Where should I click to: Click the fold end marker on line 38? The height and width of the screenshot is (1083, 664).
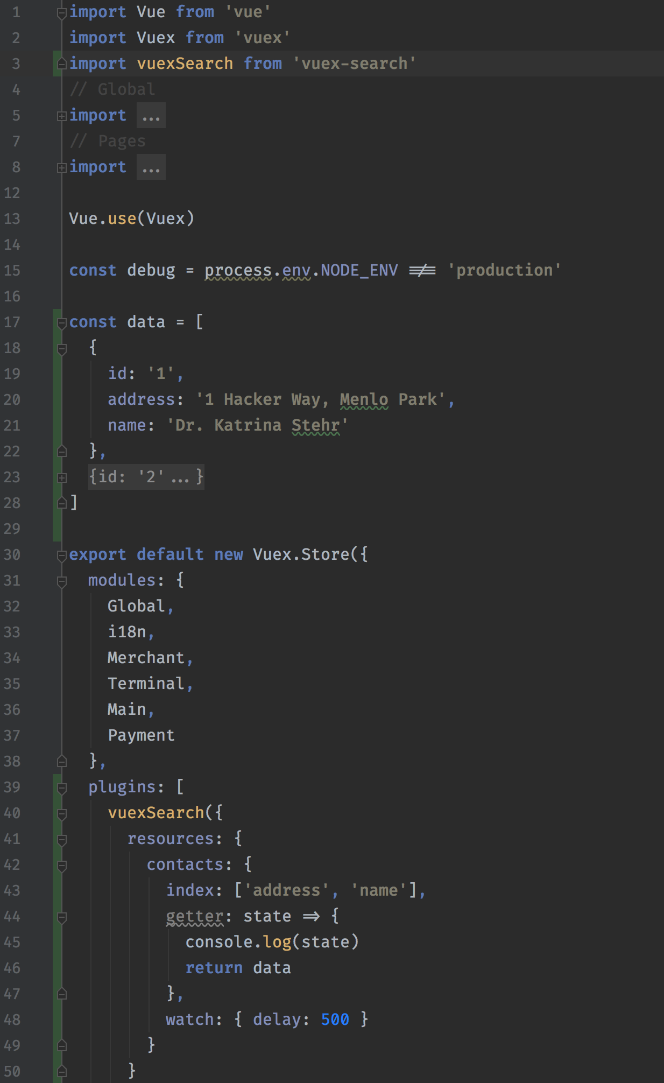[62, 762]
